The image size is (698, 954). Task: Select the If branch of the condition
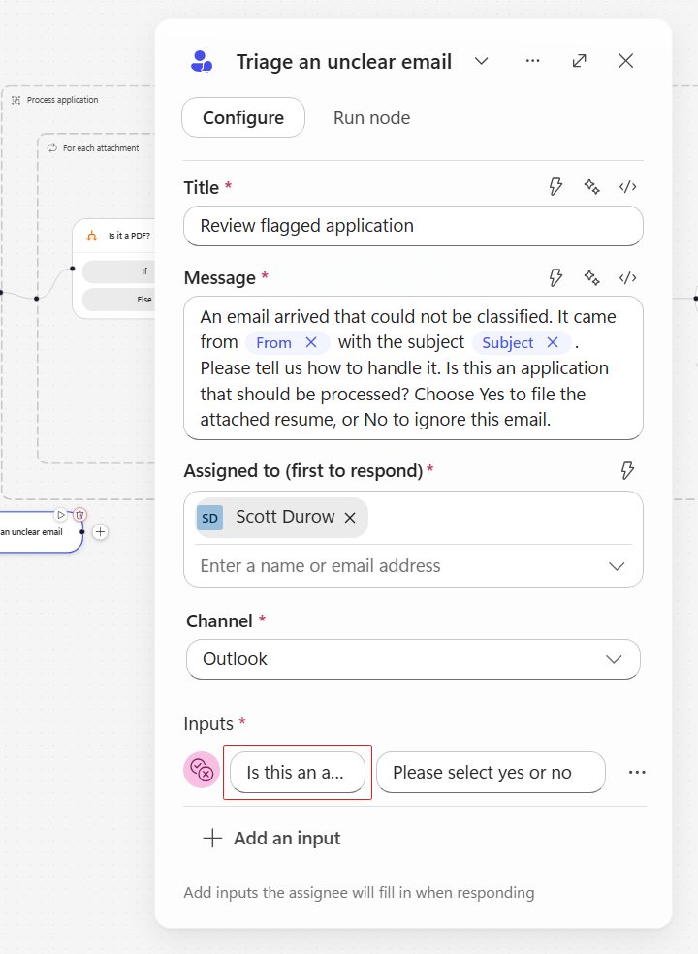pyautogui.click(x=118, y=271)
